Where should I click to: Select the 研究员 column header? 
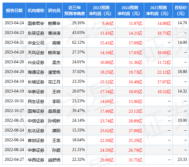(x=54, y=10)
